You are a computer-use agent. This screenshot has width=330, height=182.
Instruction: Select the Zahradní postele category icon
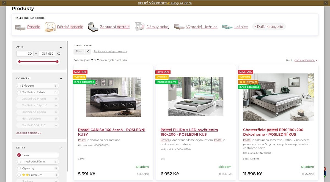[x=93, y=27]
